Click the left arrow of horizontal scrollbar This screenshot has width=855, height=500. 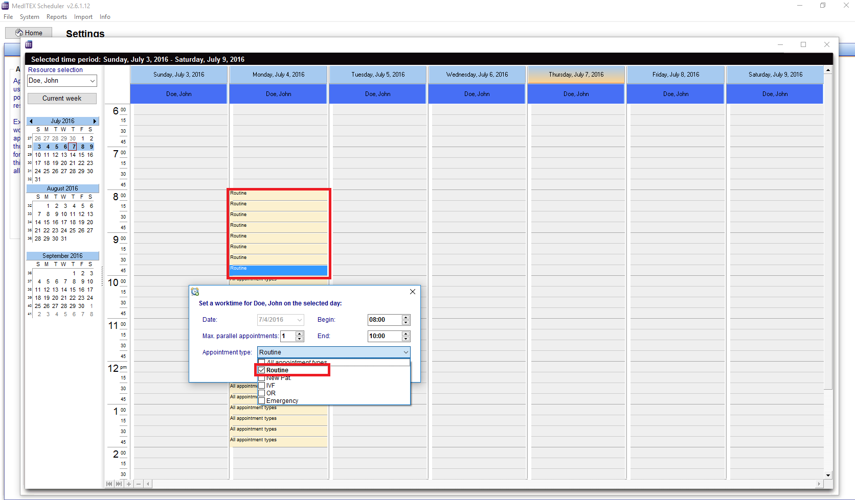click(148, 484)
